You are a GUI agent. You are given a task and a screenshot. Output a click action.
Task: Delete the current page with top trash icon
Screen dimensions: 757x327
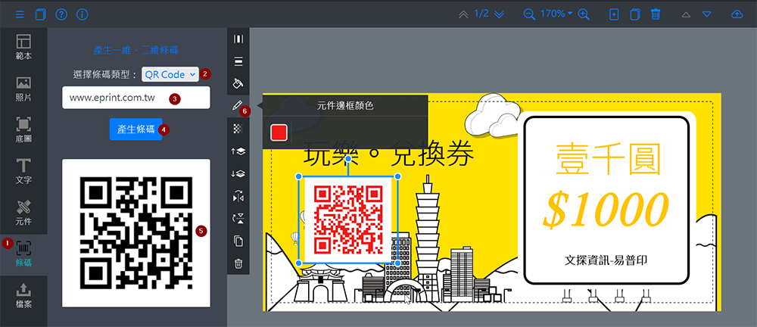(655, 14)
